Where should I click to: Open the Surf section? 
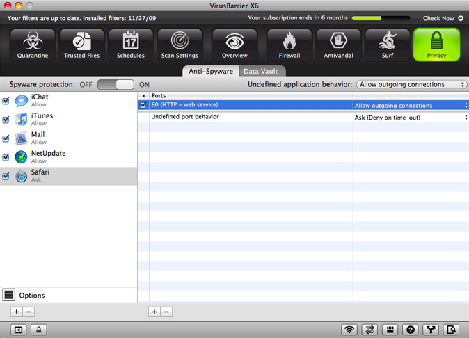pos(387,45)
